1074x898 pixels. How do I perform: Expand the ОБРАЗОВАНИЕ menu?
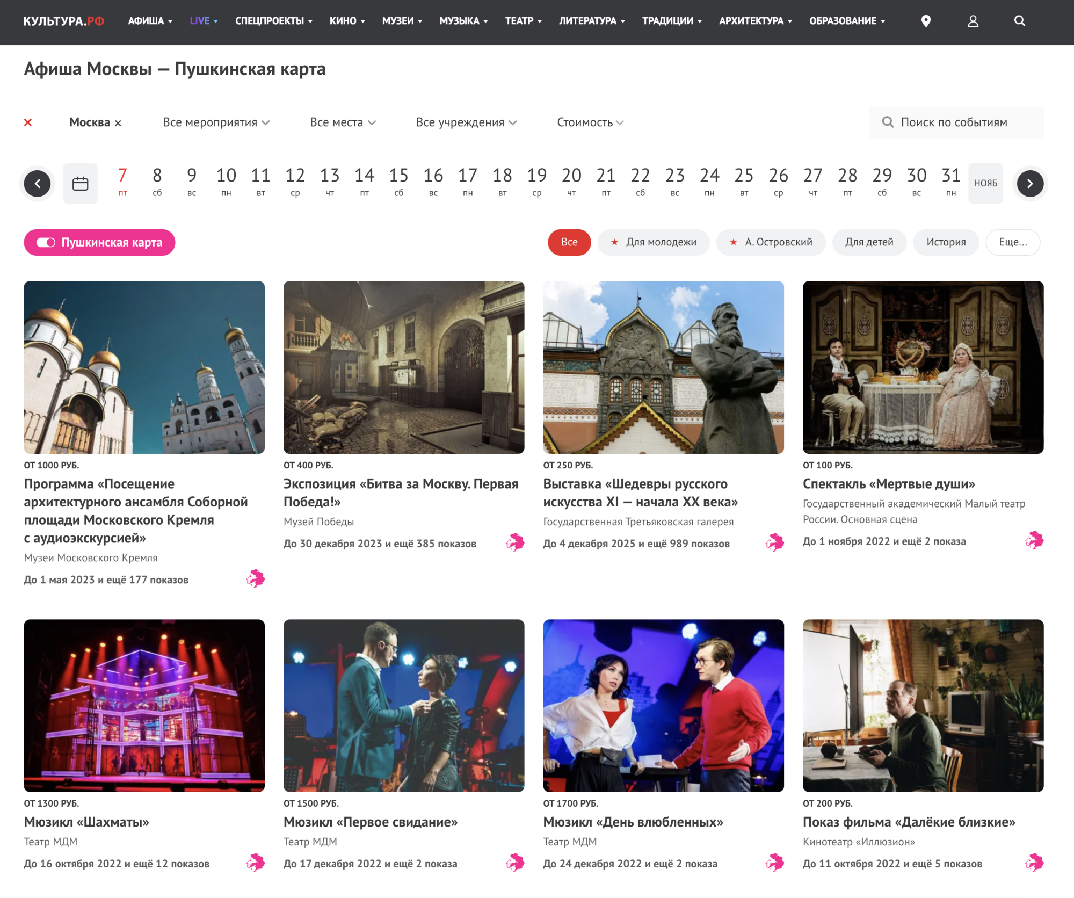tap(847, 21)
